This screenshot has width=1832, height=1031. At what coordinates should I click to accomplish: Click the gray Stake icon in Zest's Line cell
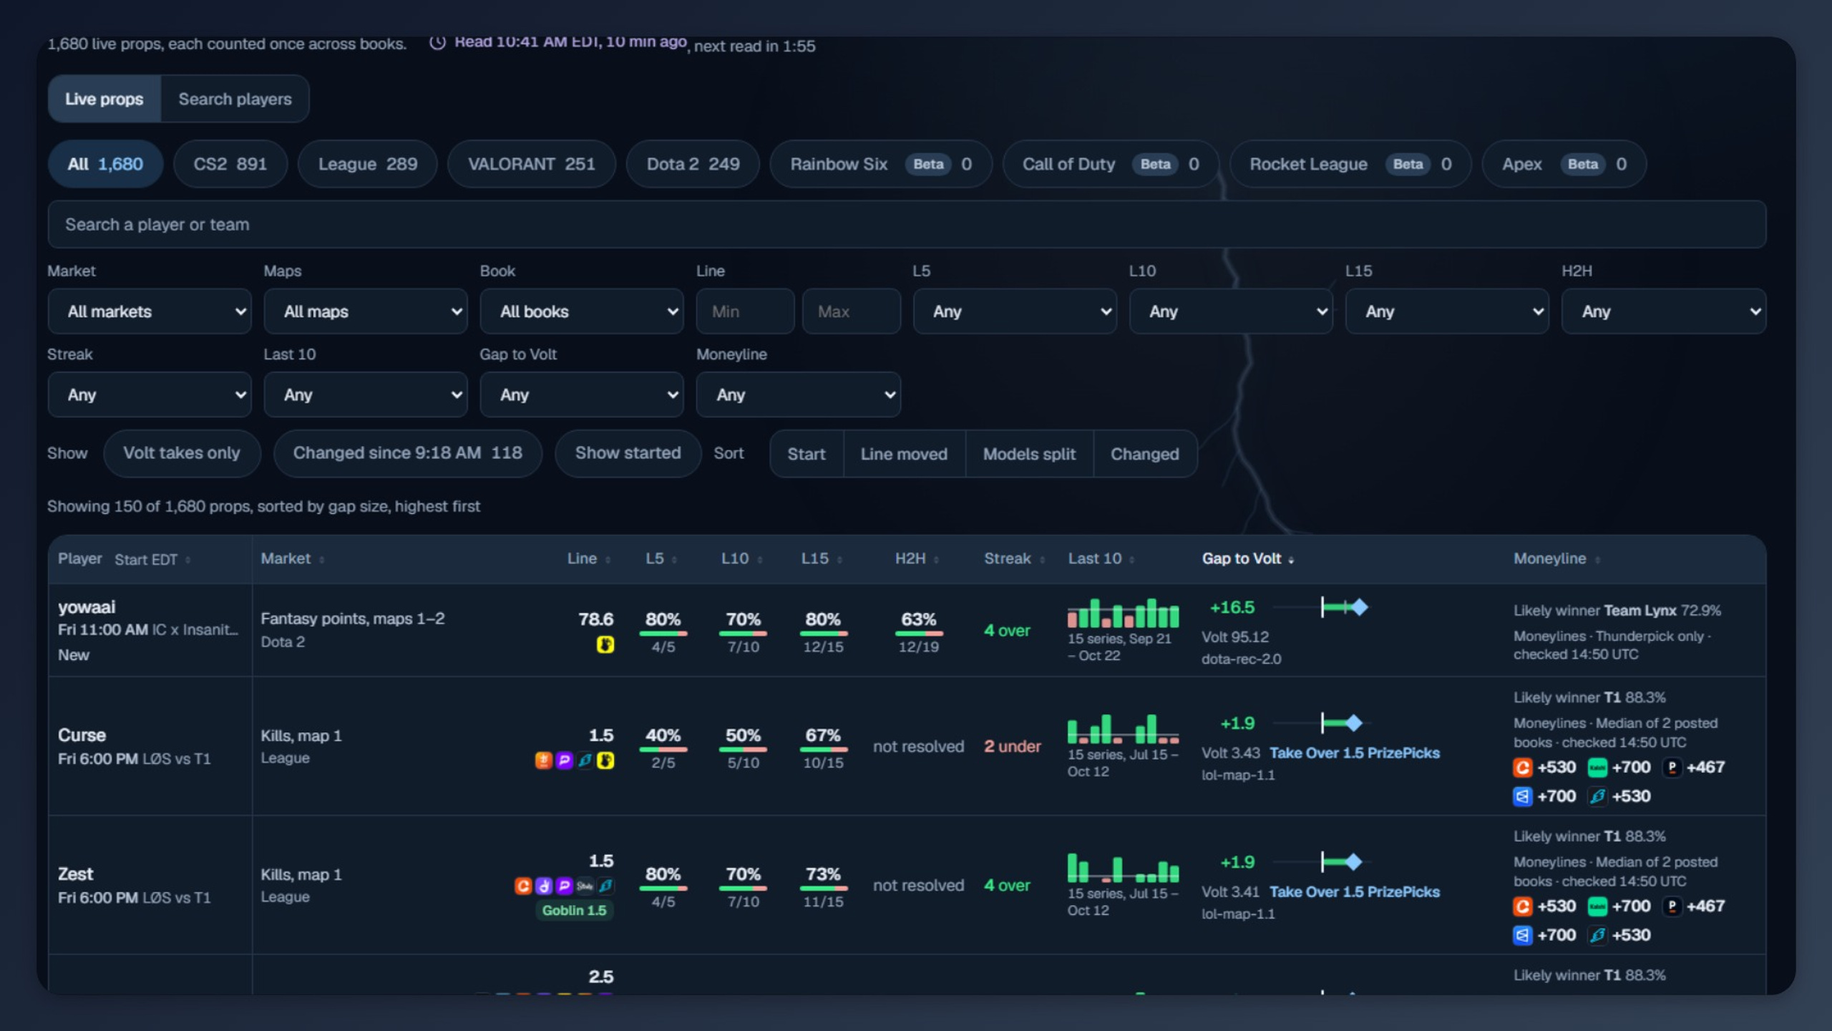pos(585,886)
